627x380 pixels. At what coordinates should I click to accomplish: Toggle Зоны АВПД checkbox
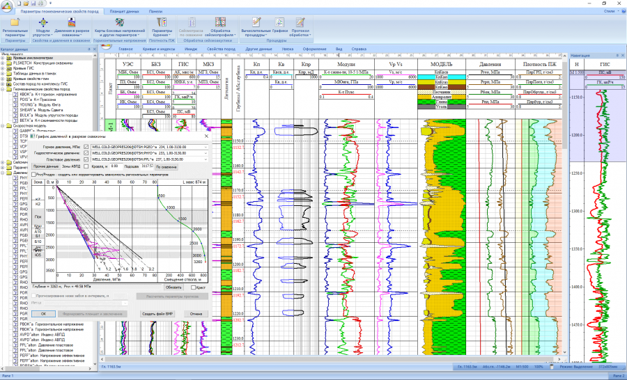coord(86,167)
